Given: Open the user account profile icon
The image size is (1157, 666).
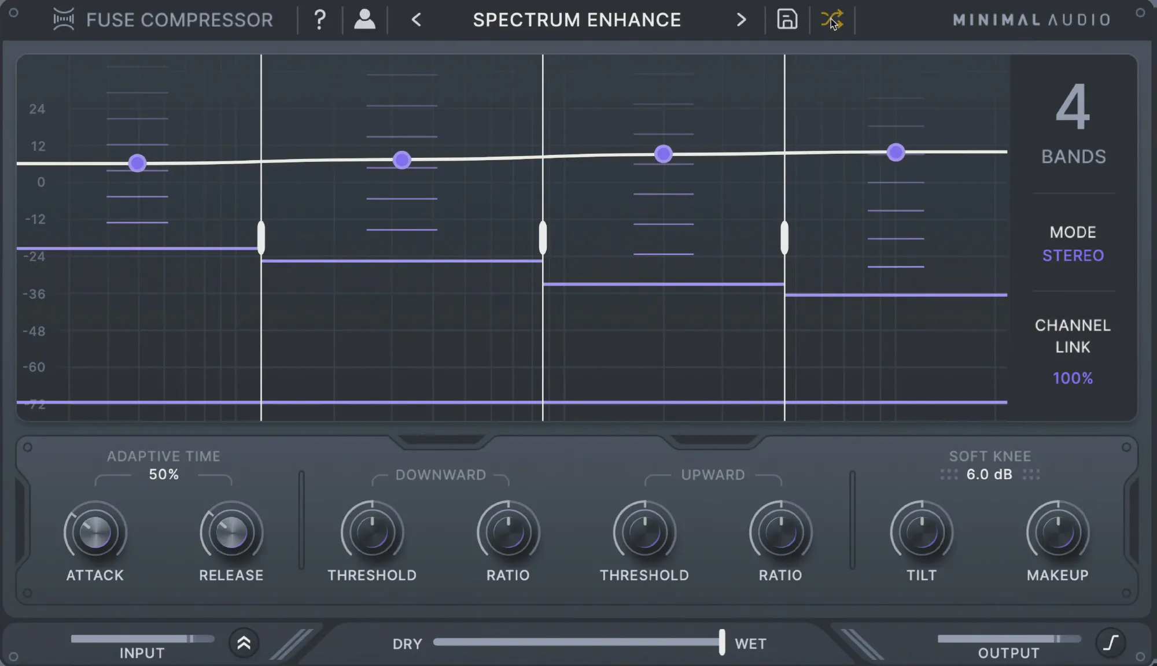Looking at the screenshot, I should point(364,20).
